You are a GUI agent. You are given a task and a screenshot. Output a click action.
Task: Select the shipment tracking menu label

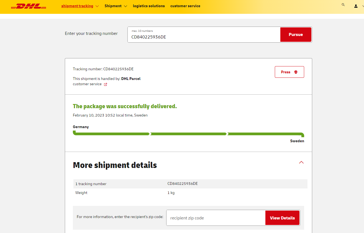pyautogui.click(x=77, y=6)
